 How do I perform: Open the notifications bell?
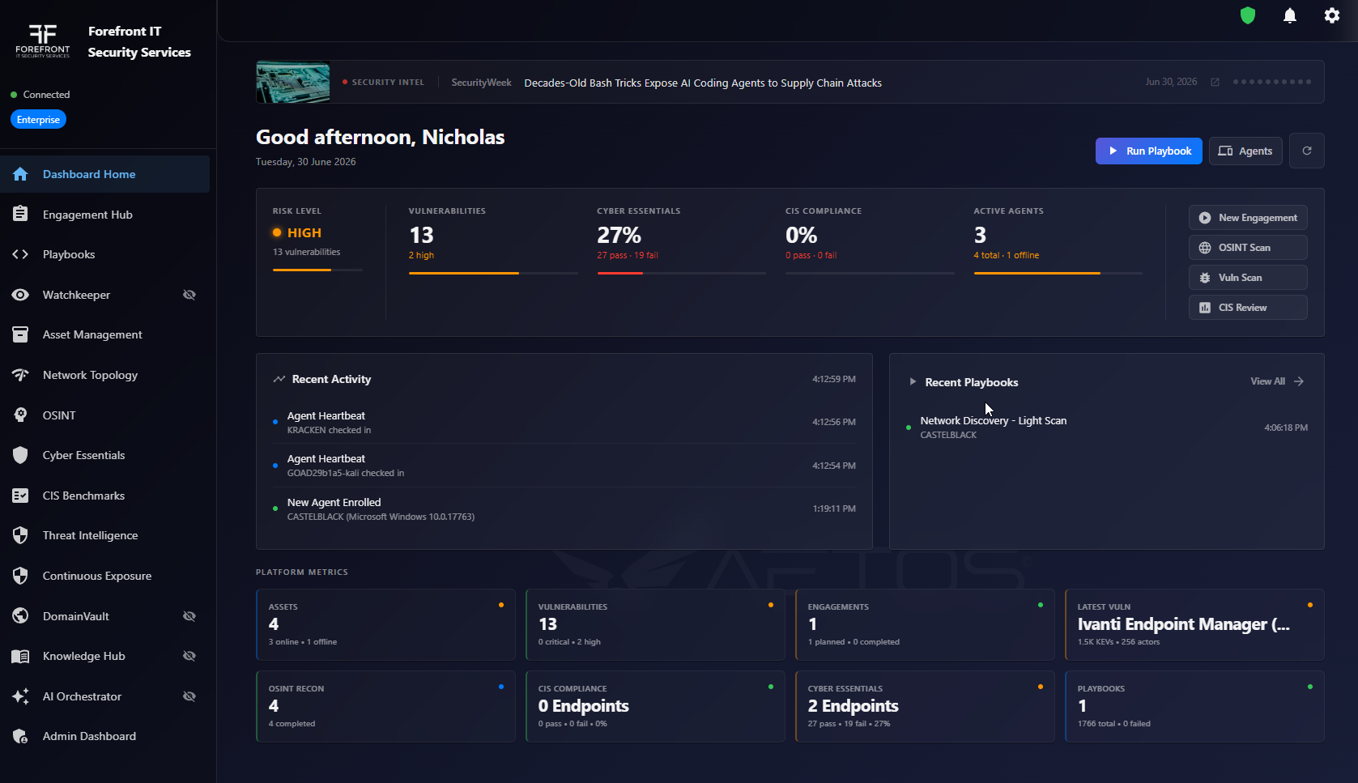click(1290, 15)
